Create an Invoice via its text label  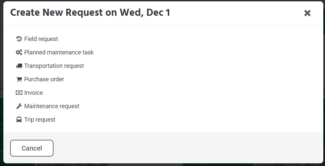pos(34,93)
